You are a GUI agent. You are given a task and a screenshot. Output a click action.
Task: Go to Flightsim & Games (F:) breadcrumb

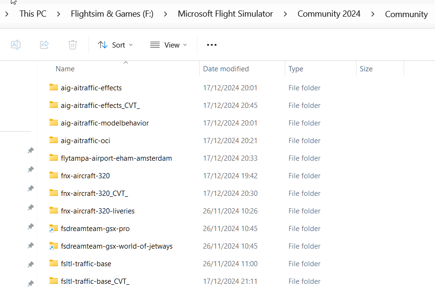pyautogui.click(x=112, y=14)
